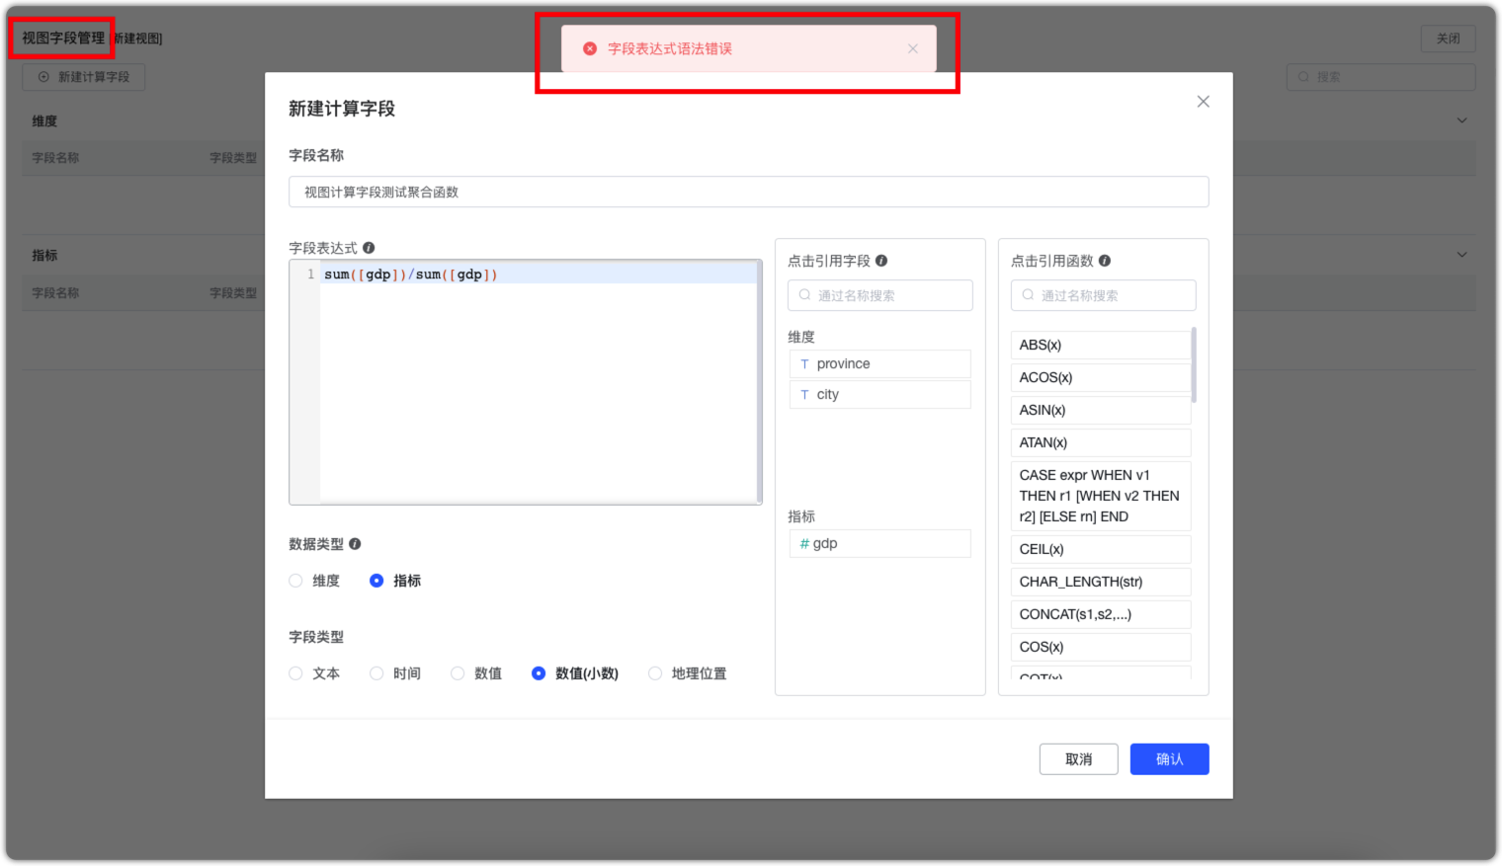This screenshot has height=866, width=1502.
Task: Collapse the 维度 section chevron in background
Action: pyautogui.click(x=1461, y=120)
